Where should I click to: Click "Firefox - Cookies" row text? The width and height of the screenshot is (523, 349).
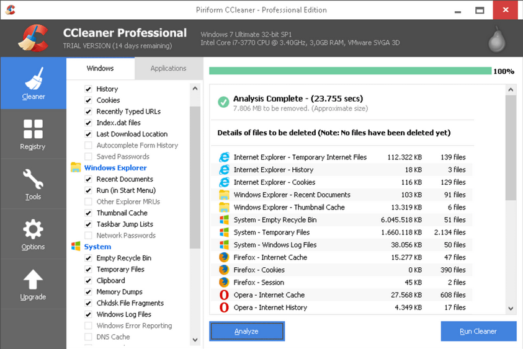(259, 270)
